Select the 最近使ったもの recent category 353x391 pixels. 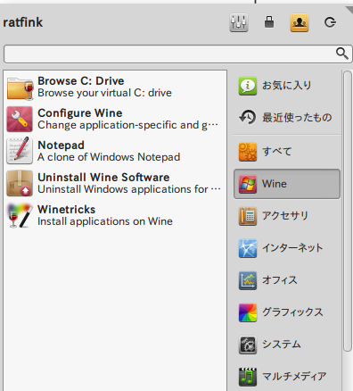click(287, 117)
